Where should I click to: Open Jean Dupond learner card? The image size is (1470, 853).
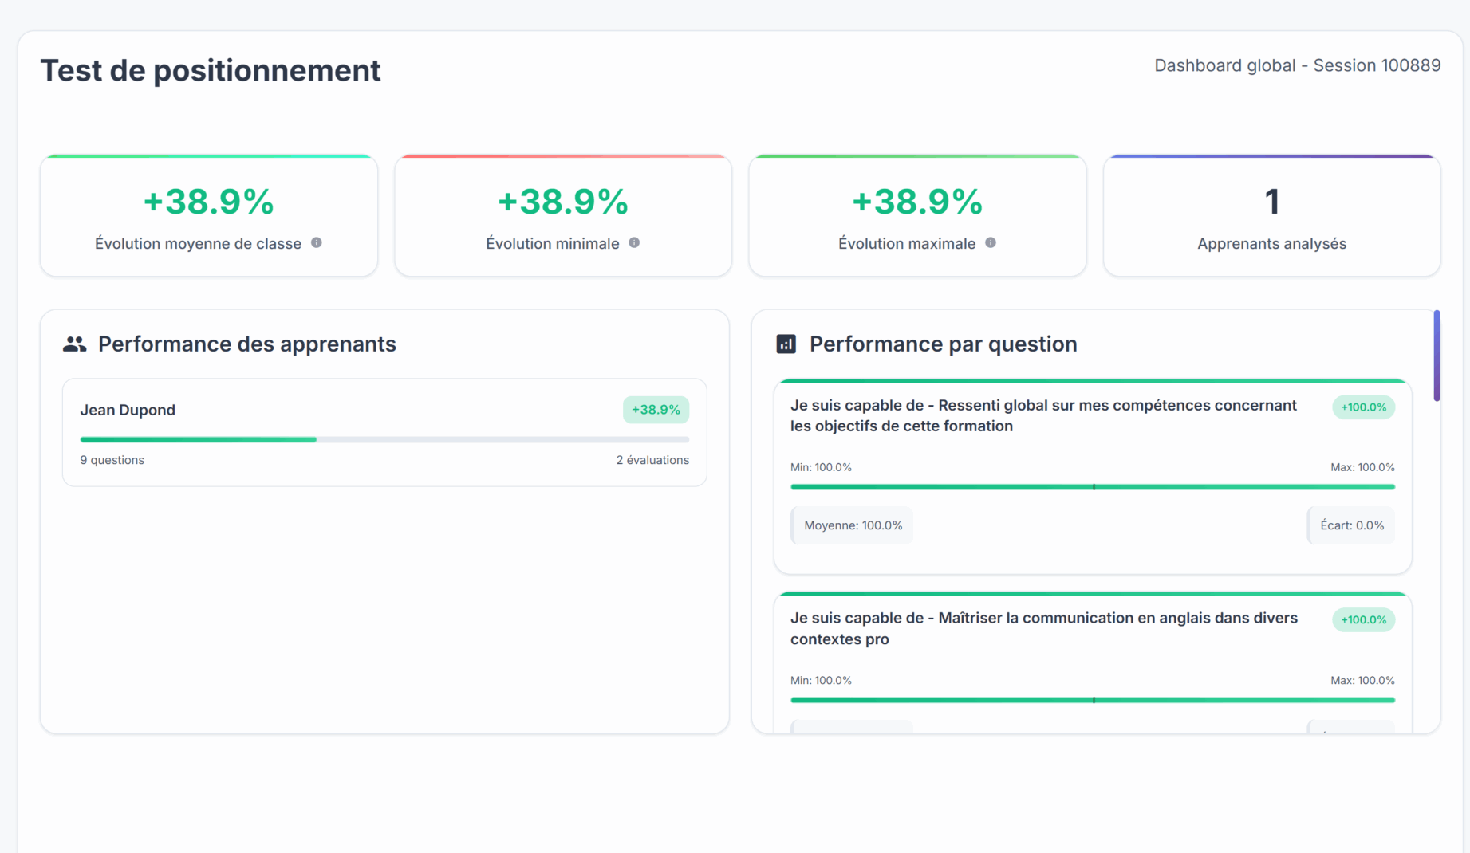click(384, 432)
